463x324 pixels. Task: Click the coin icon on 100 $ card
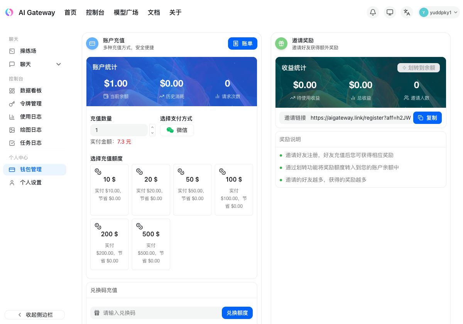point(223,171)
